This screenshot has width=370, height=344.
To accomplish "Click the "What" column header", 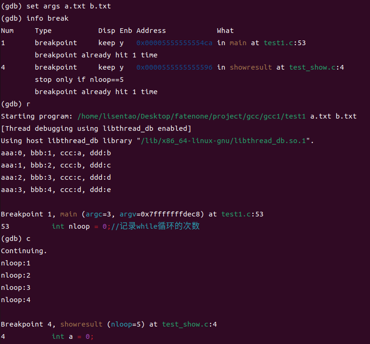I will [225, 31].
